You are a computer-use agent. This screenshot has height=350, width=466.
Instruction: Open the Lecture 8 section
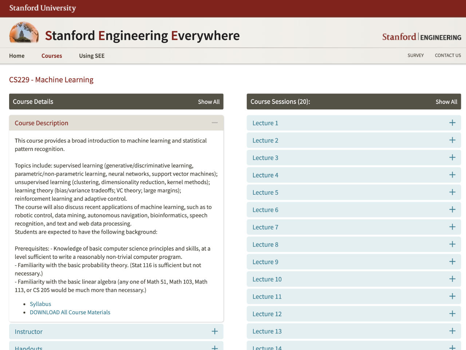point(354,244)
